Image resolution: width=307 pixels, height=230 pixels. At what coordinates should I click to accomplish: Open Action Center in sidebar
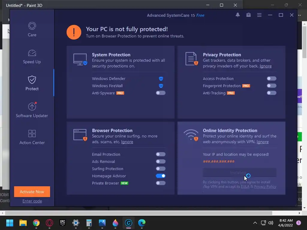pos(32,137)
